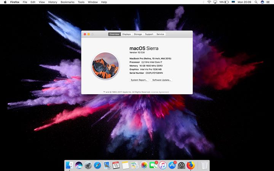This screenshot has height=171, width=274.
Task: Click the Version 10.12.6 text
Action: (137, 52)
